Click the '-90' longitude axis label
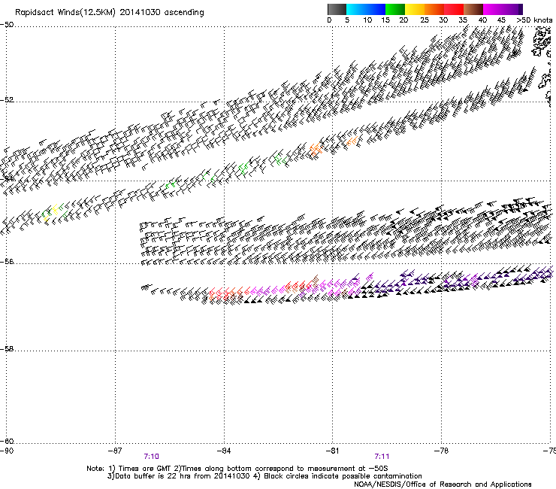Image resolution: width=556 pixels, height=489 pixels. [x=7, y=451]
